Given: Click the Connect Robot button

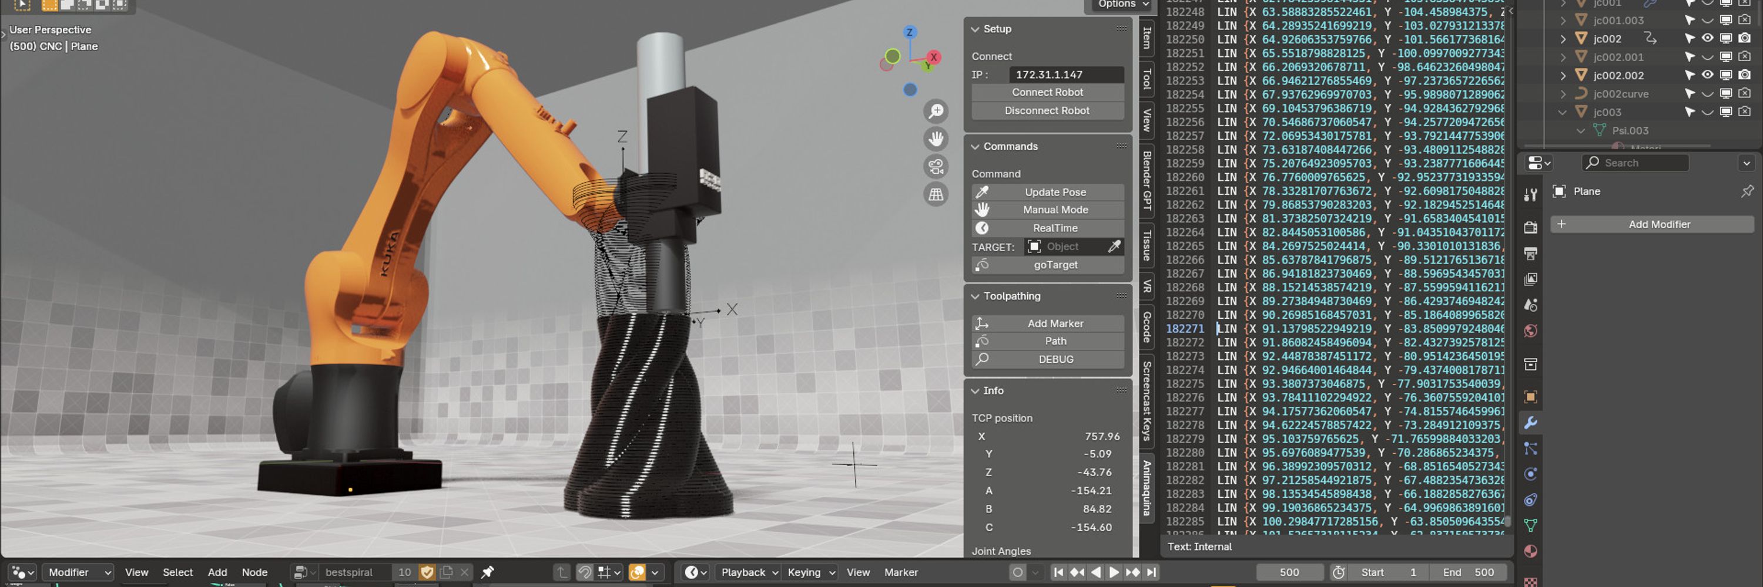Looking at the screenshot, I should (x=1047, y=92).
